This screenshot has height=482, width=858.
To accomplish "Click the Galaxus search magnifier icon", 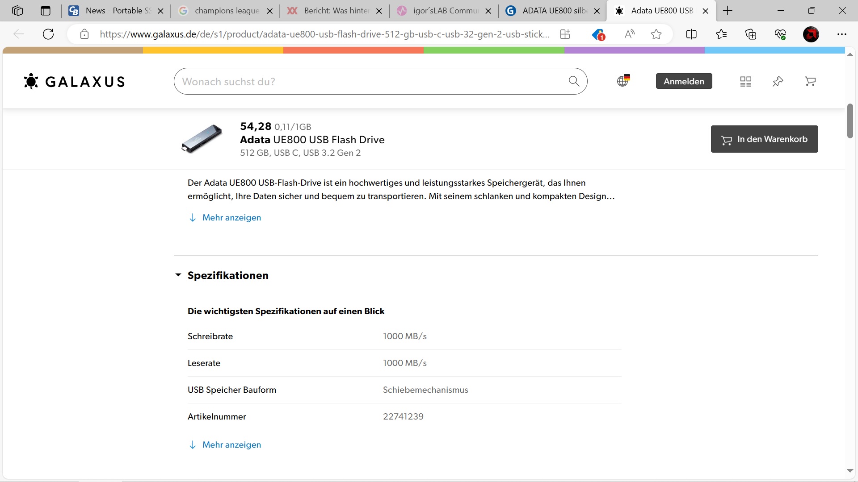I will click(574, 81).
